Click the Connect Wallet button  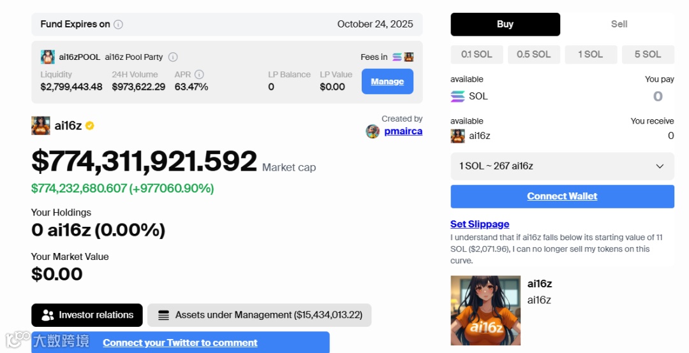pyautogui.click(x=563, y=196)
